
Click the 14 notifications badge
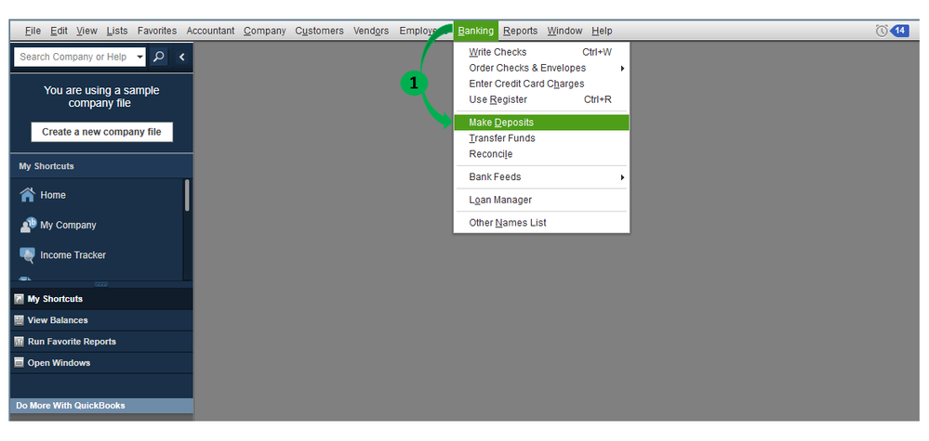click(900, 31)
